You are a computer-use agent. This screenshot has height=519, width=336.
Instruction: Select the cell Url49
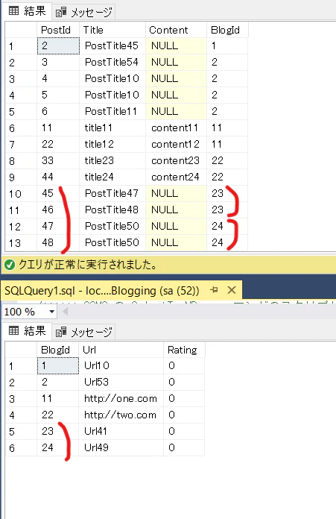coord(121,448)
